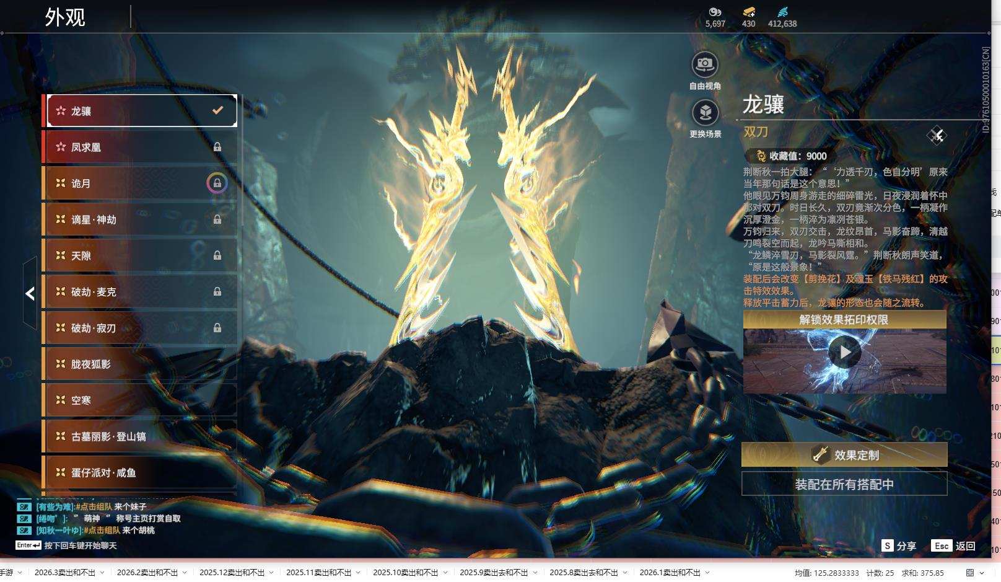Click the 分享 share button
The image size is (1001, 582).
[899, 545]
